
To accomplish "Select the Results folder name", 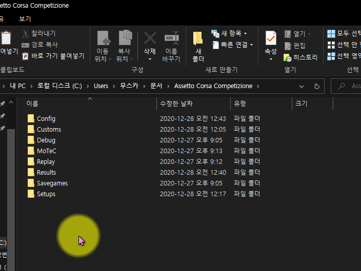I will pyautogui.click(x=46, y=172).
